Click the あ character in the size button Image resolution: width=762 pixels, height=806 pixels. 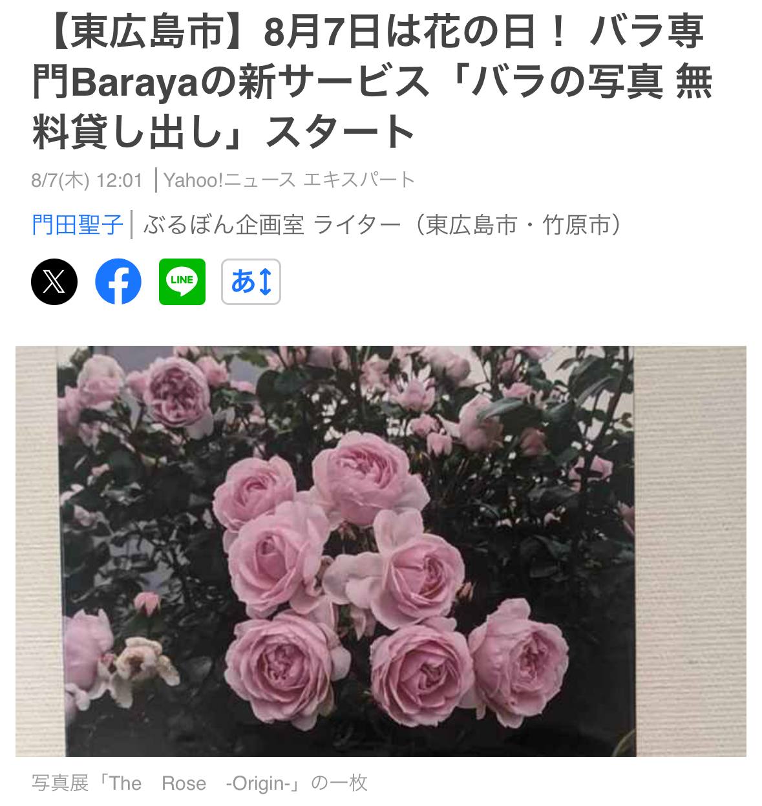pos(243,282)
